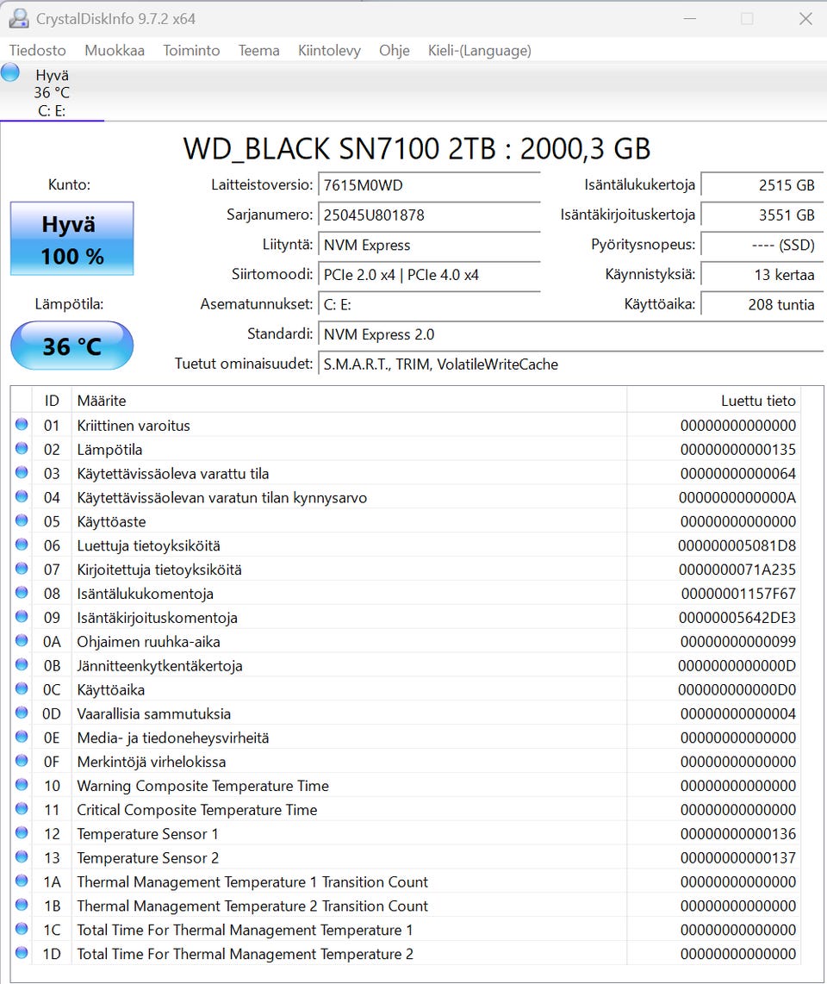Viewport: 827px width, 984px height.
Task: Click the Käynnistyksiä value 13 kertaa
Action: [x=762, y=274]
